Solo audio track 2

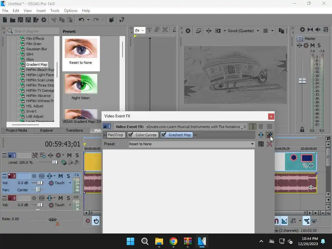click(x=68, y=176)
